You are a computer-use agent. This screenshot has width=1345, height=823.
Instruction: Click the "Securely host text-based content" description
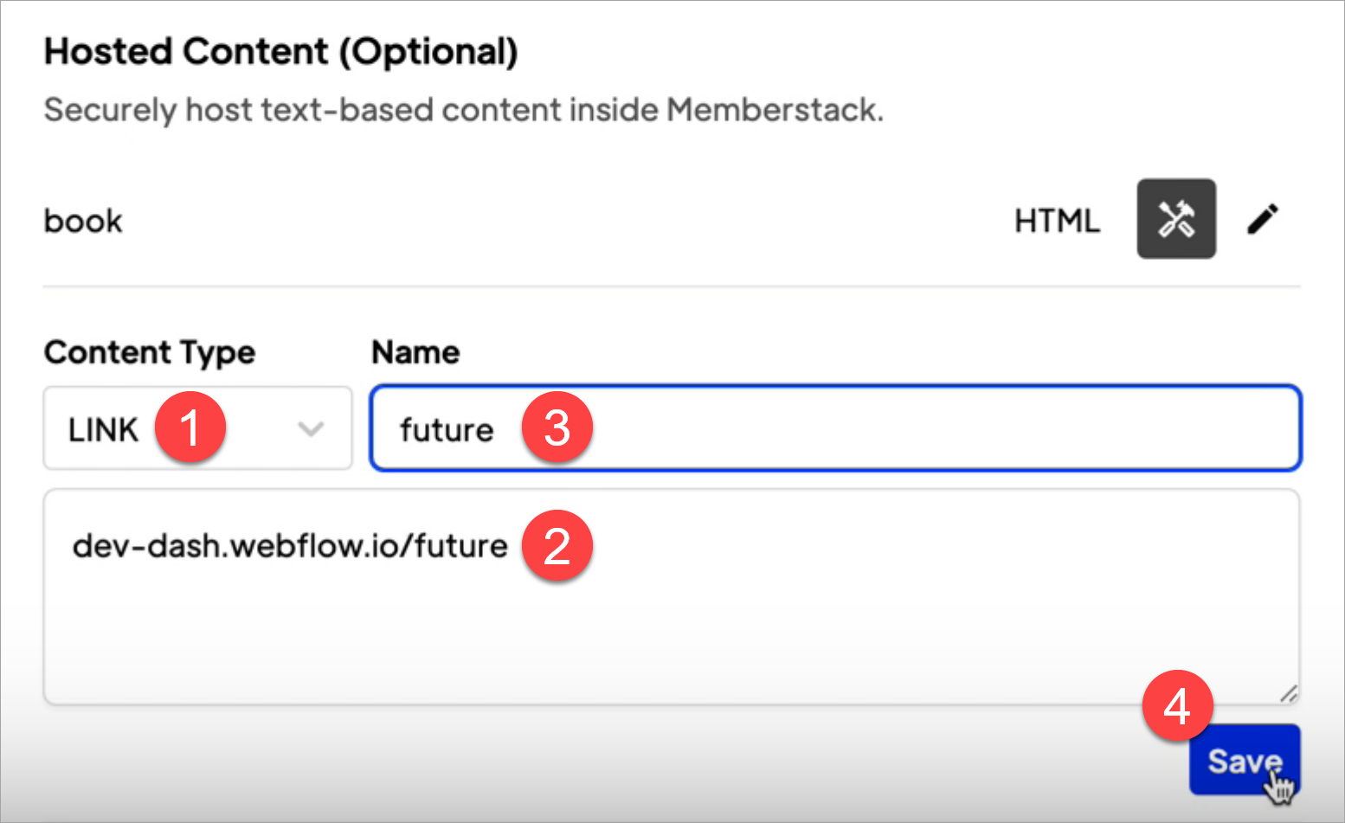[464, 110]
